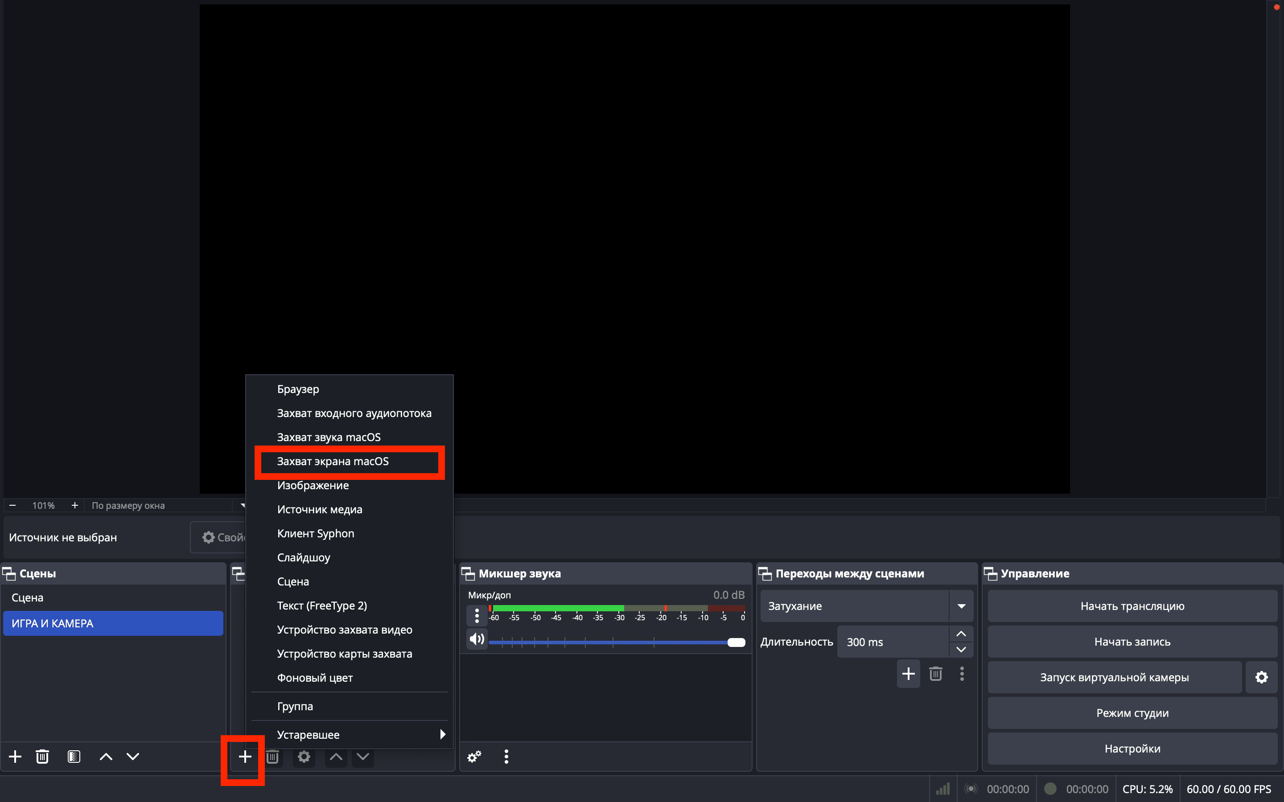Click the add scene plus icon

pos(15,757)
